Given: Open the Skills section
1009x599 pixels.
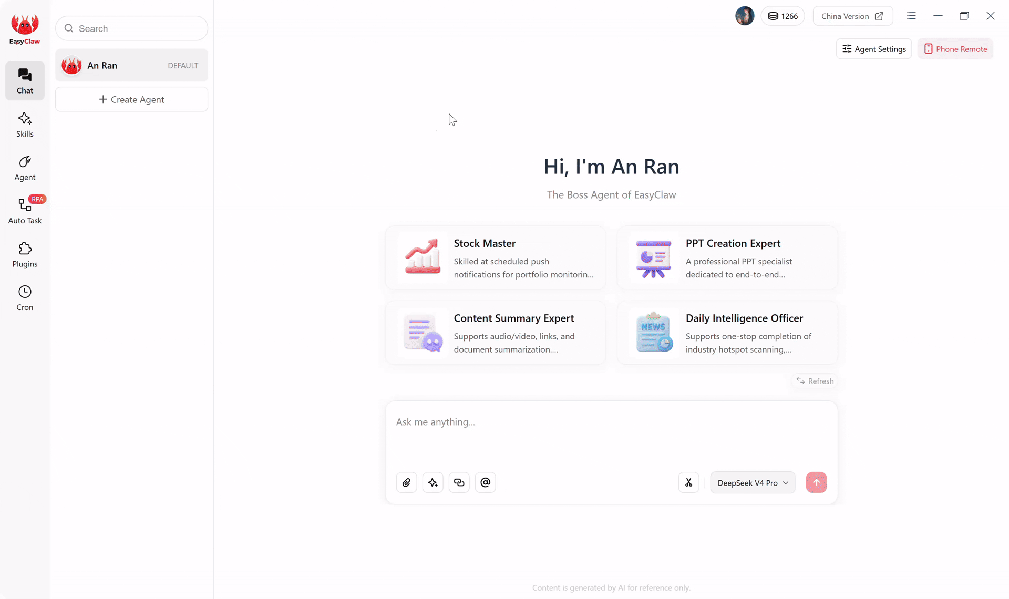Looking at the screenshot, I should coord(25,125).
